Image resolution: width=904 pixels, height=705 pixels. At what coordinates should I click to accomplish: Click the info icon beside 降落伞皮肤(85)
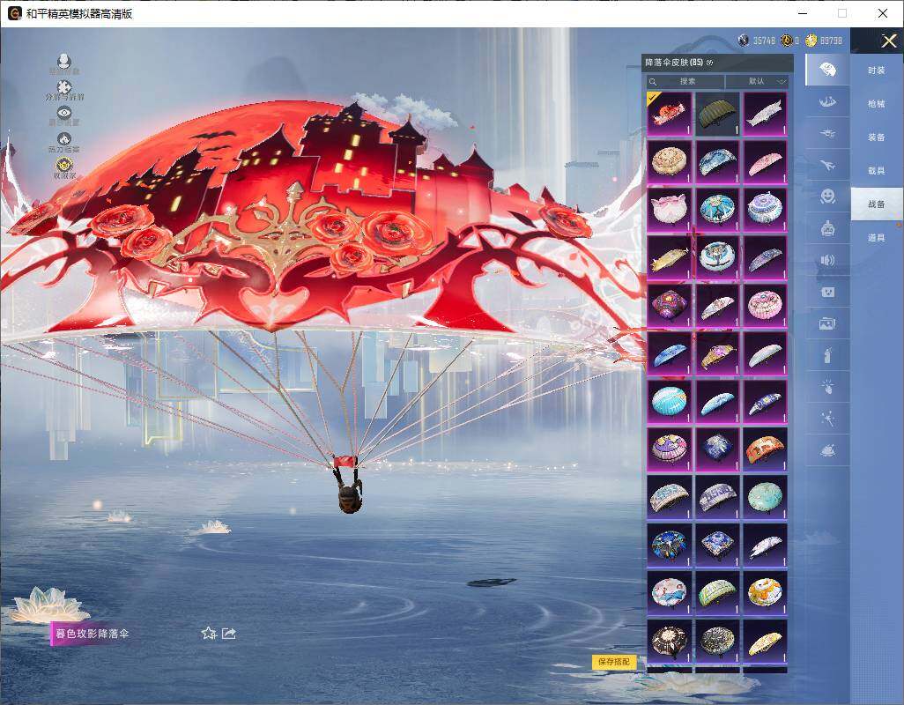coord(709,63)
